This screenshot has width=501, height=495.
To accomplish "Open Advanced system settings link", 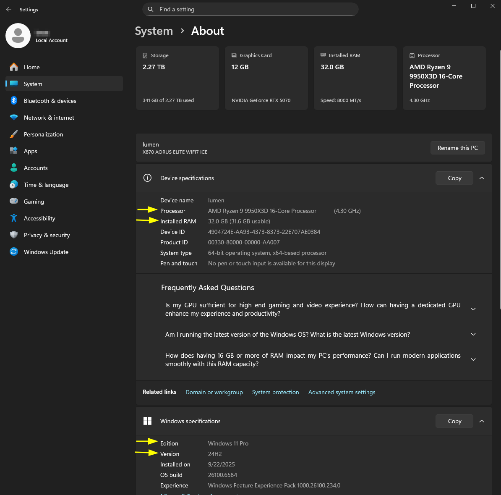I will [342, 392].
